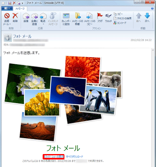Image resolution: width=156 pixels, height=167 pixels.
Task: Reply to sender using 返信
Action: pos(26,18)
